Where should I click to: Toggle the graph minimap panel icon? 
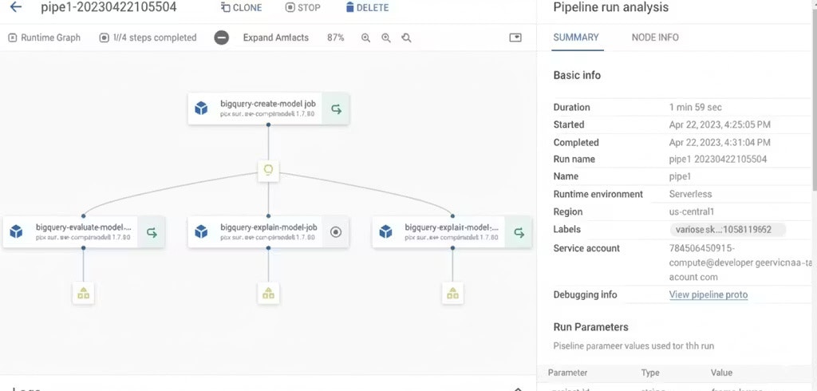click(x=515, y=38)
